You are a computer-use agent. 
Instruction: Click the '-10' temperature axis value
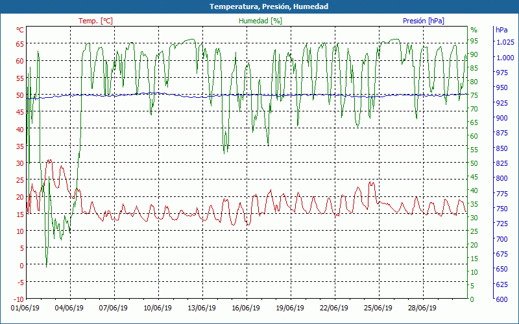pos(19,299)
